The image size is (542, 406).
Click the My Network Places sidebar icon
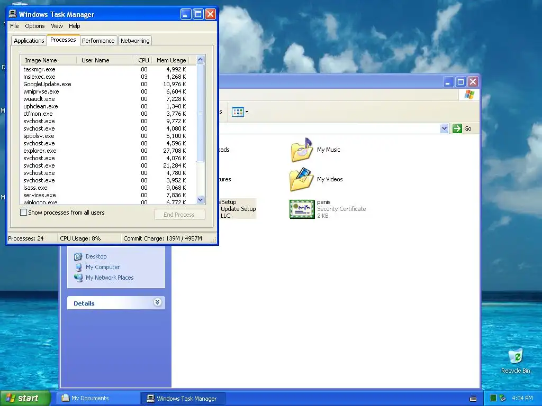tap(78, 278)
